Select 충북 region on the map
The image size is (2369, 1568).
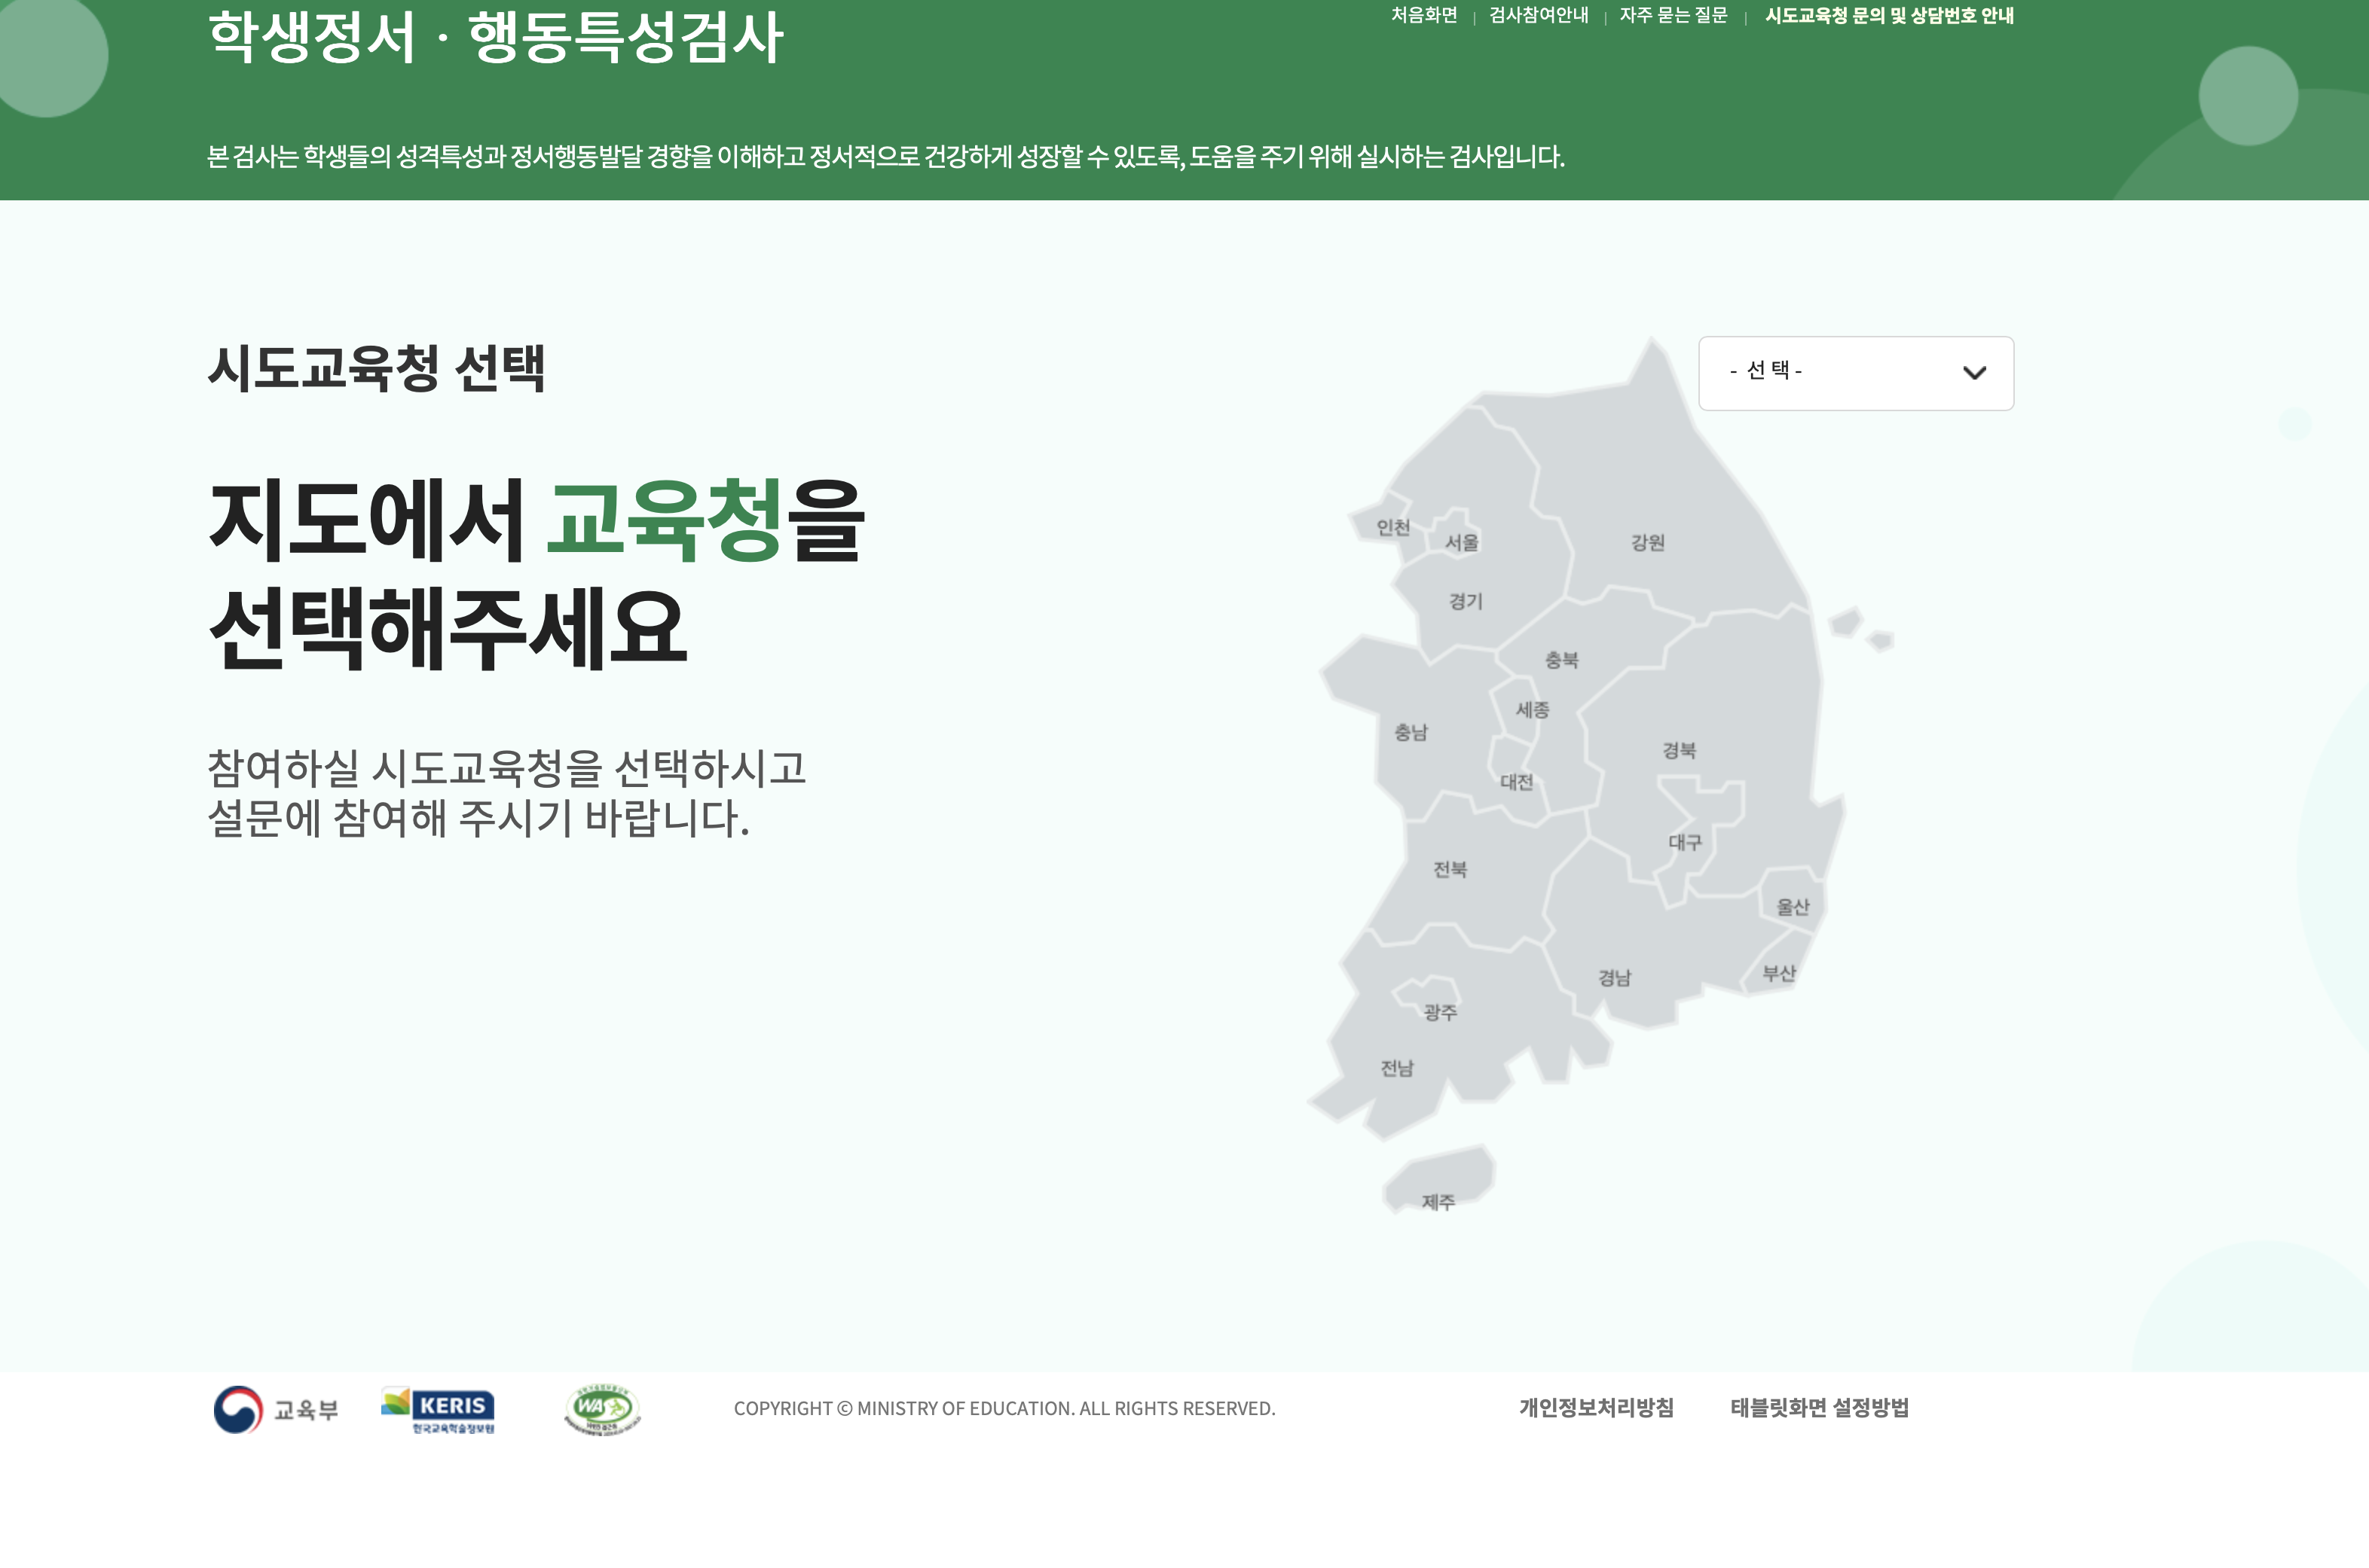[1562, 660]
